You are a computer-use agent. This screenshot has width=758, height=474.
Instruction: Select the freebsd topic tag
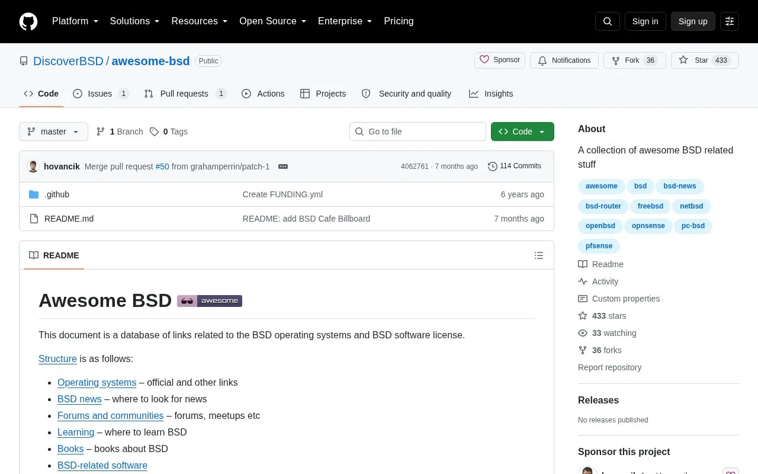pos(650,206)
